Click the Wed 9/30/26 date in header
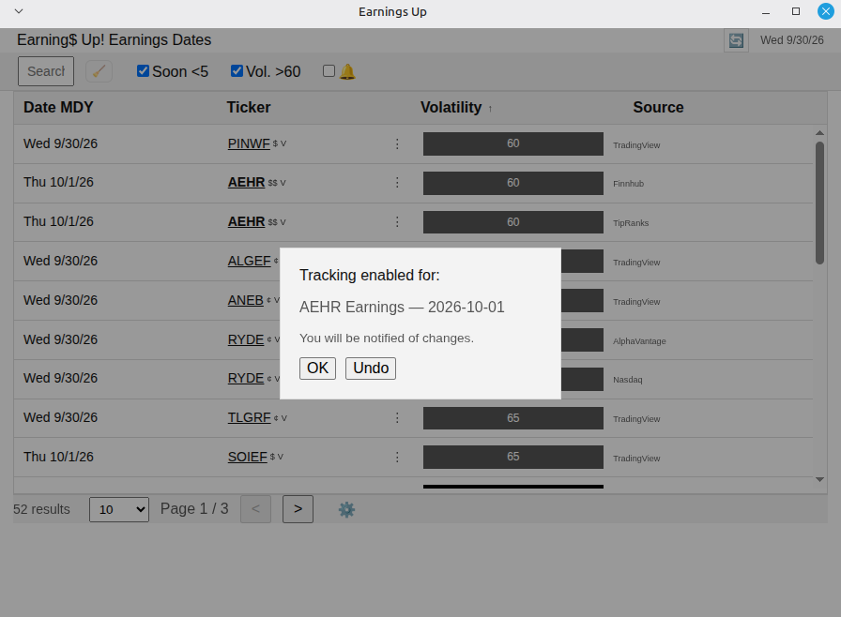Image resolution: width=841 pixels, height=617 pixels. [791, 40]
